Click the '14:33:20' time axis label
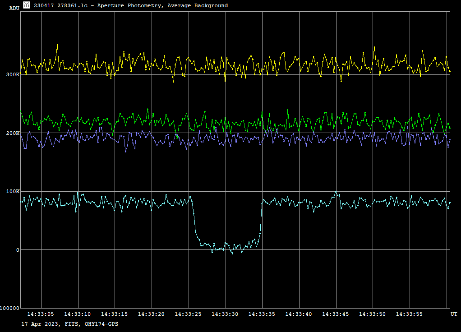 coord(151,314)
